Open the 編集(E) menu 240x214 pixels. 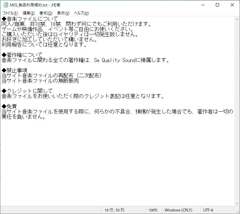(28, 13)
